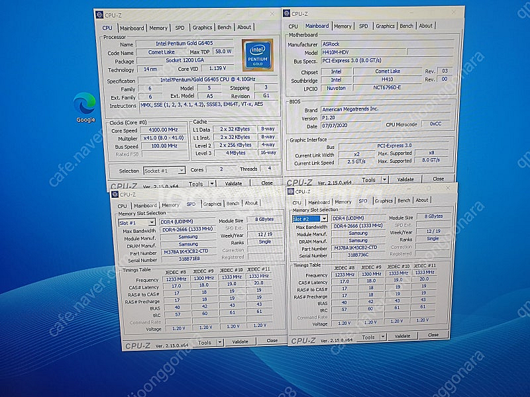Click the Close button in the Slot #1 SPD window
Image resolution: width=530 pixels, height=397 pixels.
272,340
